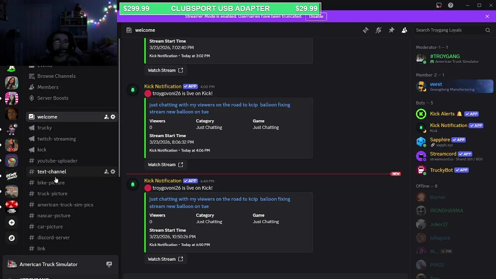Open Server Boosts

71,98
